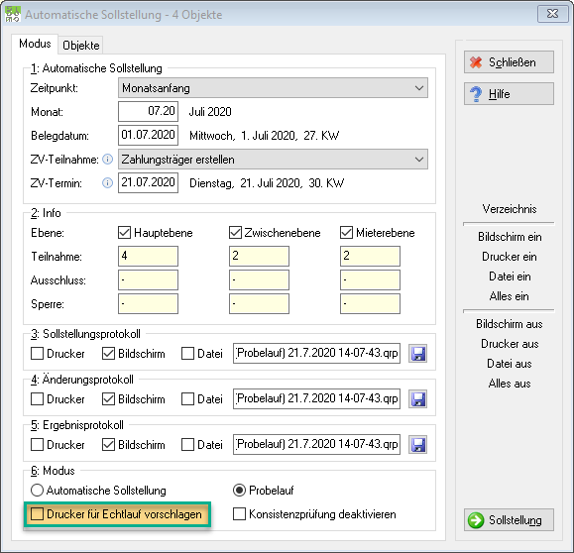Check Drucker under Sollstellungsprotokoll
The image size is (574, 553).
click(37, 354)
